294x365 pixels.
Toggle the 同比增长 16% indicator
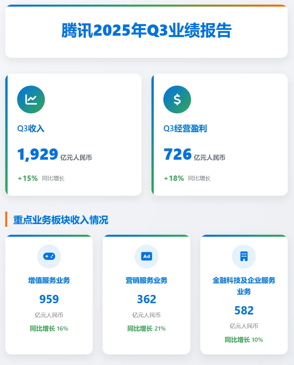[x=49, y=329]
